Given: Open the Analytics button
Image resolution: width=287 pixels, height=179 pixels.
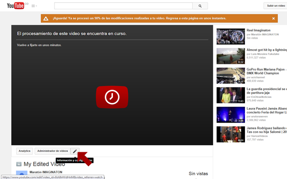Looking at the screenshot, I should click(x=24, y=151).
